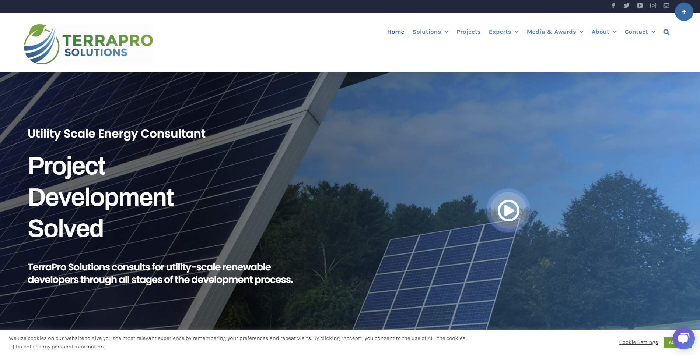Click the blue plus sliding bar button

tap(684, 12)
